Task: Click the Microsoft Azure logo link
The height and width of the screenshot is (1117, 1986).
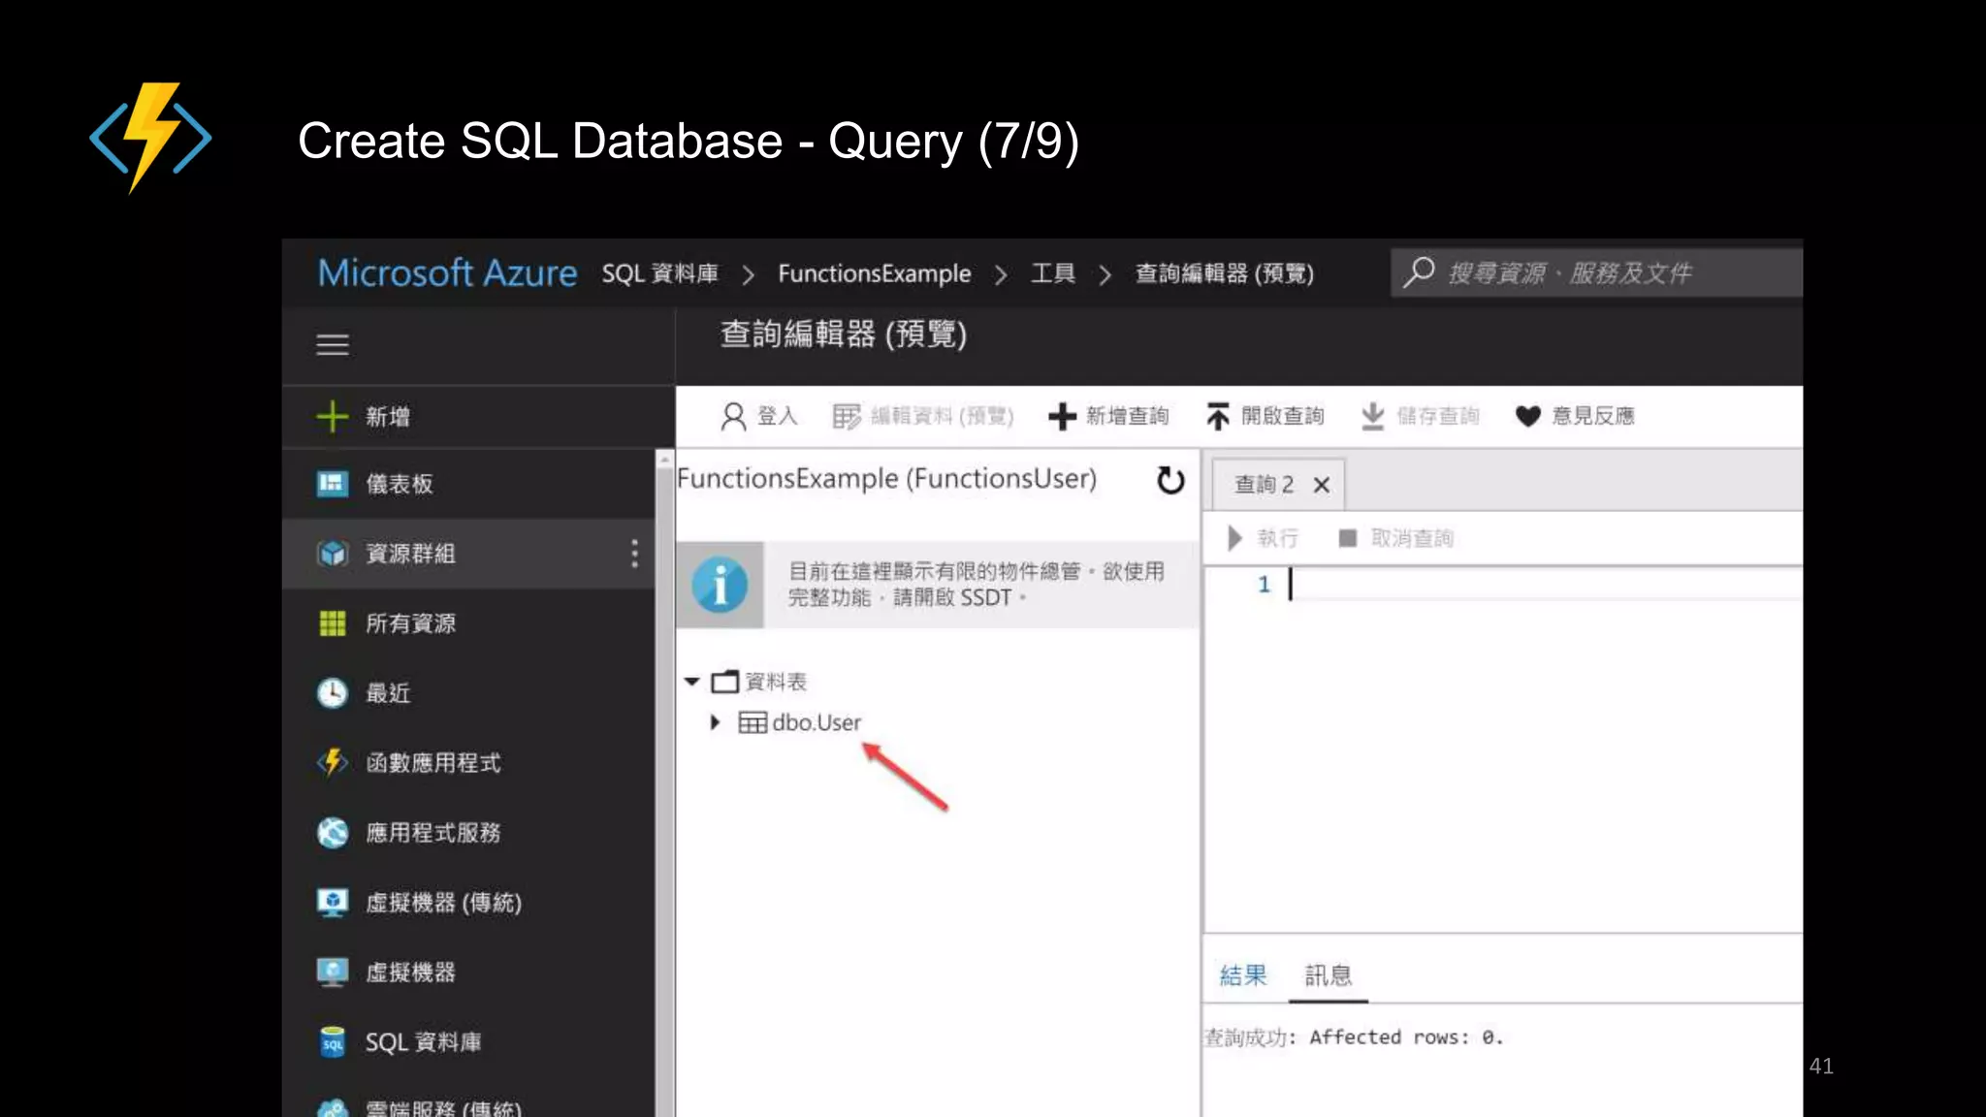Action: (447, 273)
